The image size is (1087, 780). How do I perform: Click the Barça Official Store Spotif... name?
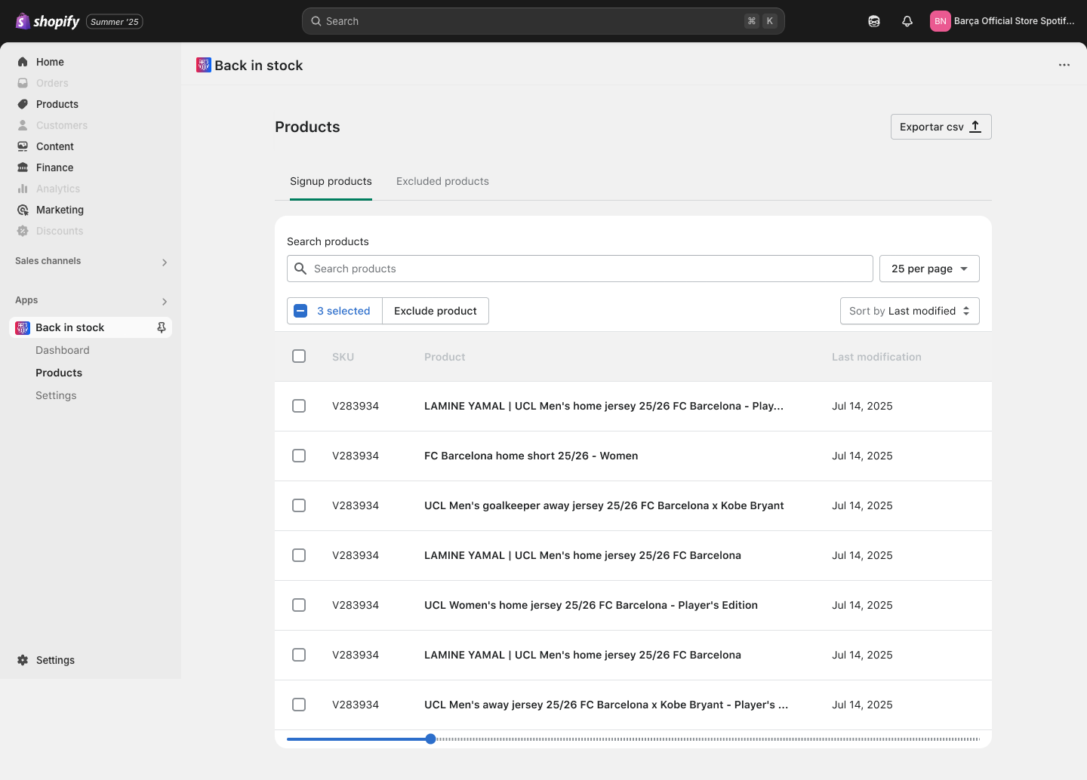1015,21
